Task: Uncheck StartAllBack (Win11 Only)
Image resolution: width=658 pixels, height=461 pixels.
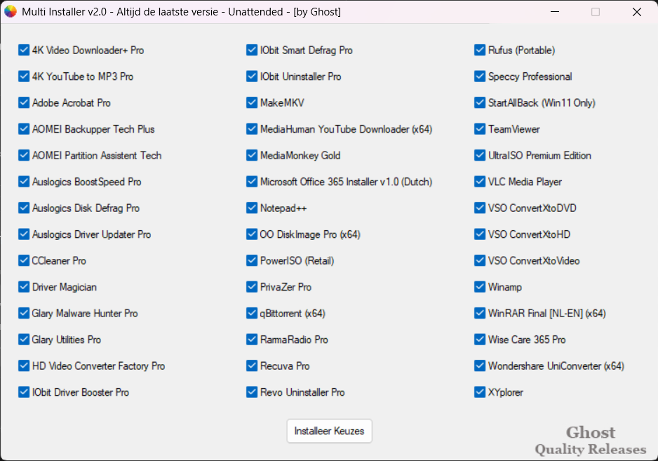Action: [480, 103]
